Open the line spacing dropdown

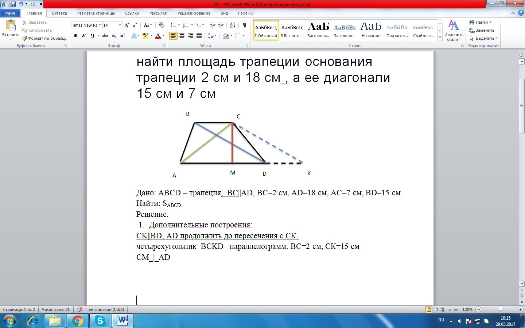pos(212,36)
